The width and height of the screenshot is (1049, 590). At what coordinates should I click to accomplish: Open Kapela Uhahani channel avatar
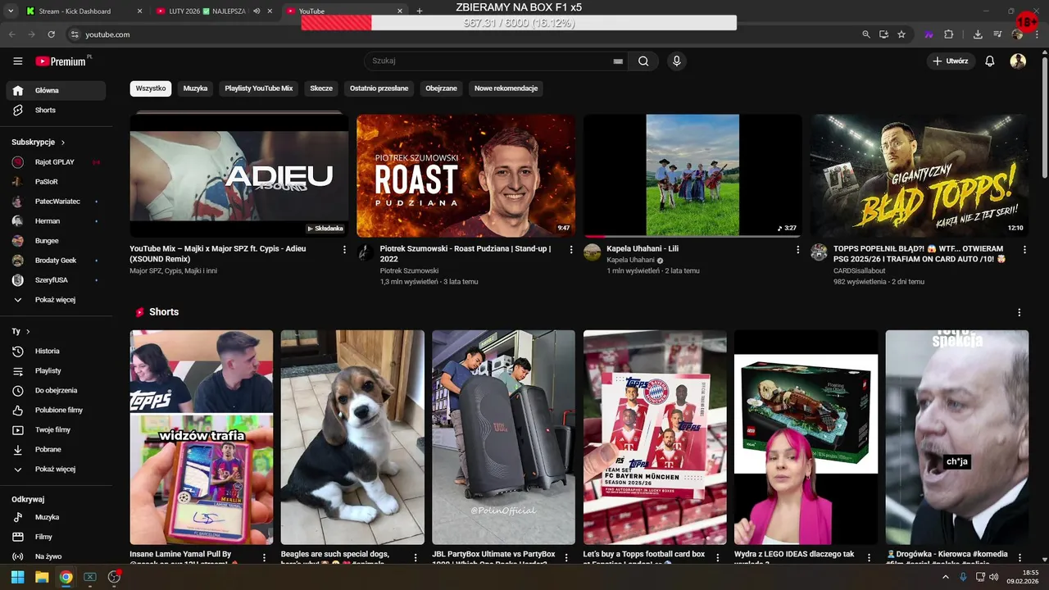[x=592, y=252]
